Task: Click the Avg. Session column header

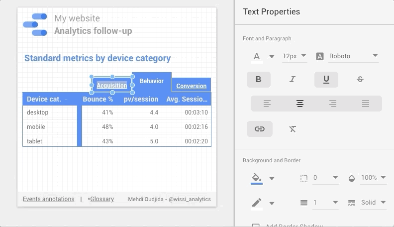Action: [187, 99]
